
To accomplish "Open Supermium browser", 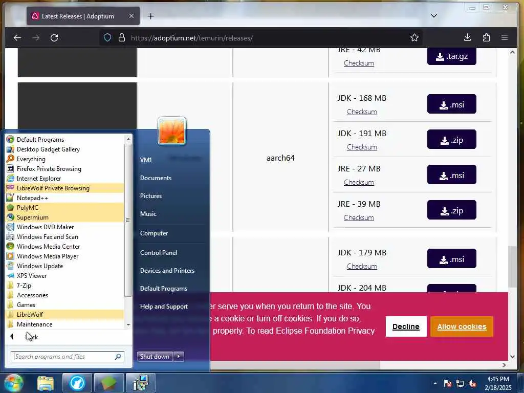I will click(x=32, y=217).
